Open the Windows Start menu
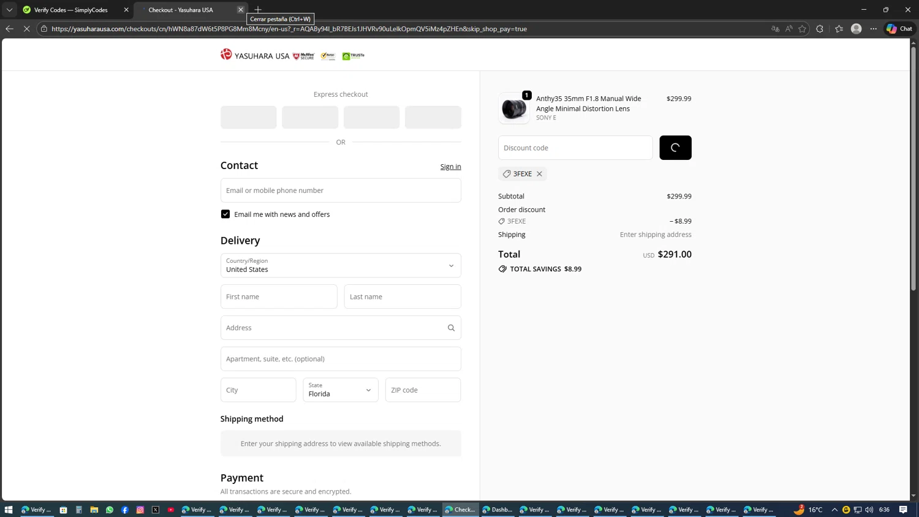 click(x=9, y=510)
